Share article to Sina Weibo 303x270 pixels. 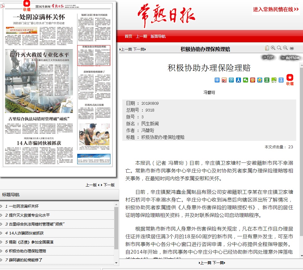pos(224,80)
